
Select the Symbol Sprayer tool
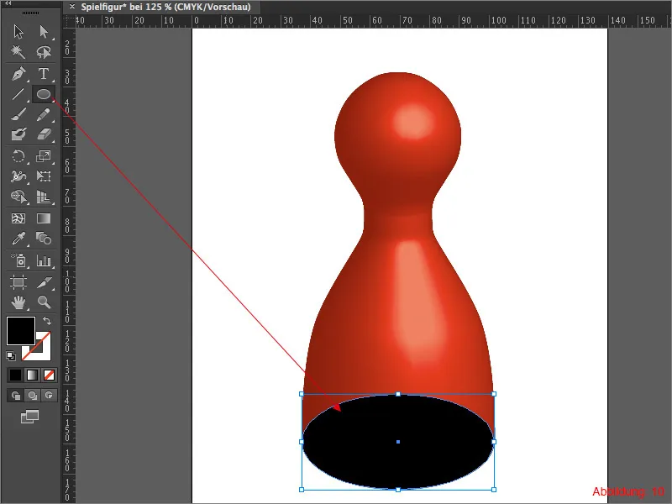tap(18, 260)
